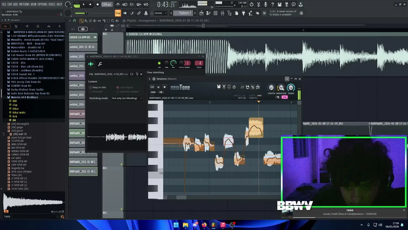The image size is (408, 230).
Task: Open the piano roll view icon
Action: tap(208, 13)
